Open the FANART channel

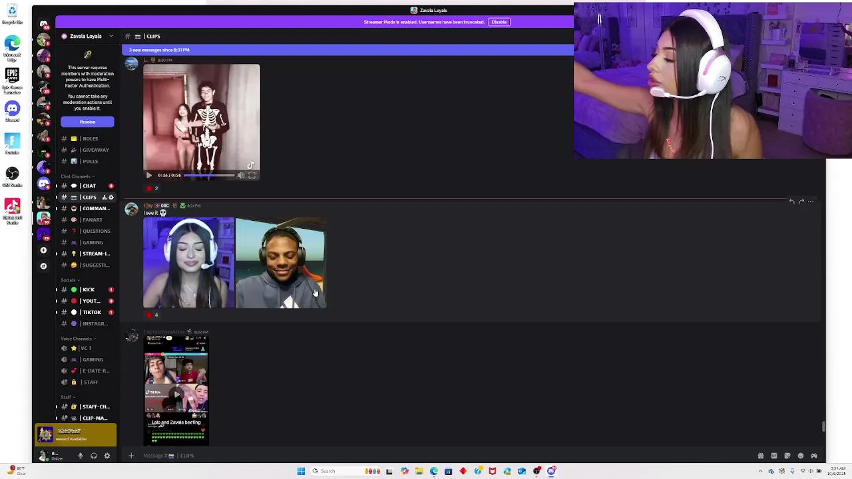(x=87, y=220)
